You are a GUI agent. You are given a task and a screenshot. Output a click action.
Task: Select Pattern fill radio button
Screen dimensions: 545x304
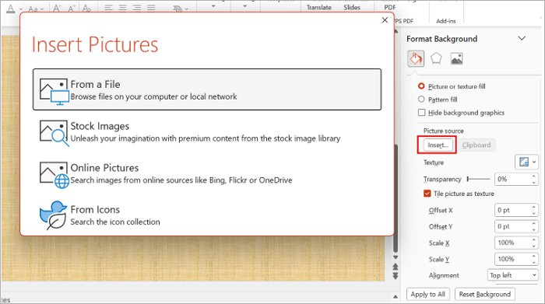click(x=421, y=100)
